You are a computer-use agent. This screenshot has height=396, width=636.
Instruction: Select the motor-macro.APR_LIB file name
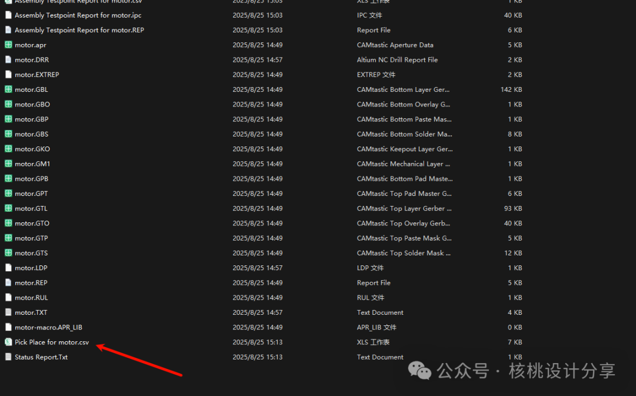click(44, 327)
